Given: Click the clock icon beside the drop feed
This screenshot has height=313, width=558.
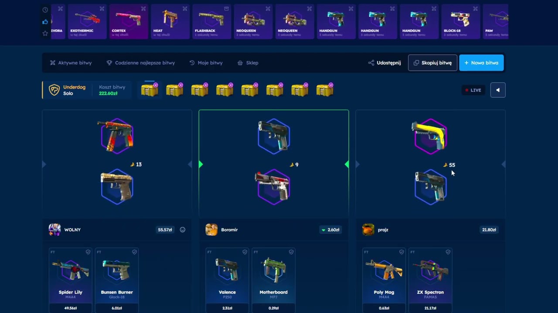Looking at the screenshot, I should pyautogui.click(x=45, y=10).
